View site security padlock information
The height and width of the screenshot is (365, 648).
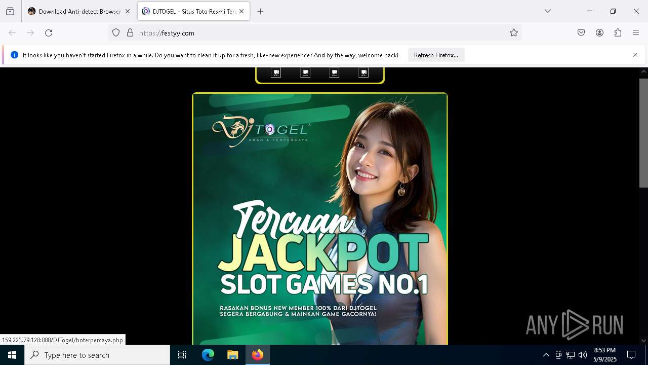click(x=130, y=33)
